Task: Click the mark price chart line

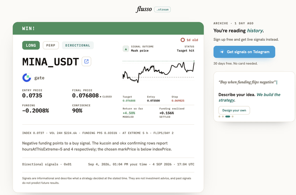Action: coord(158,71)
